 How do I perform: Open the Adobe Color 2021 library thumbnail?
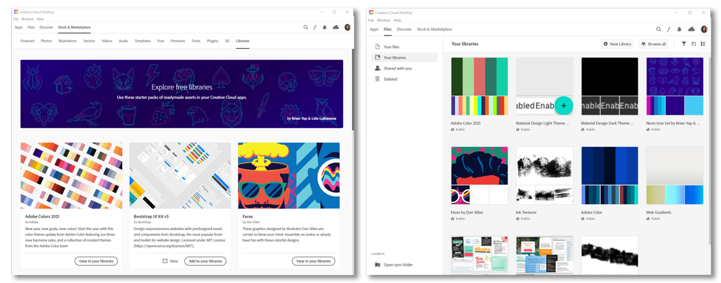[479, 86]
